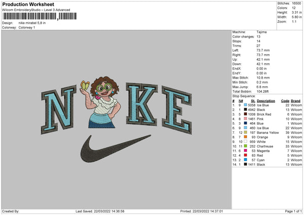Click the Zoom value 1:1
Viewport: 304px width, 215px height.
point(294,21)
